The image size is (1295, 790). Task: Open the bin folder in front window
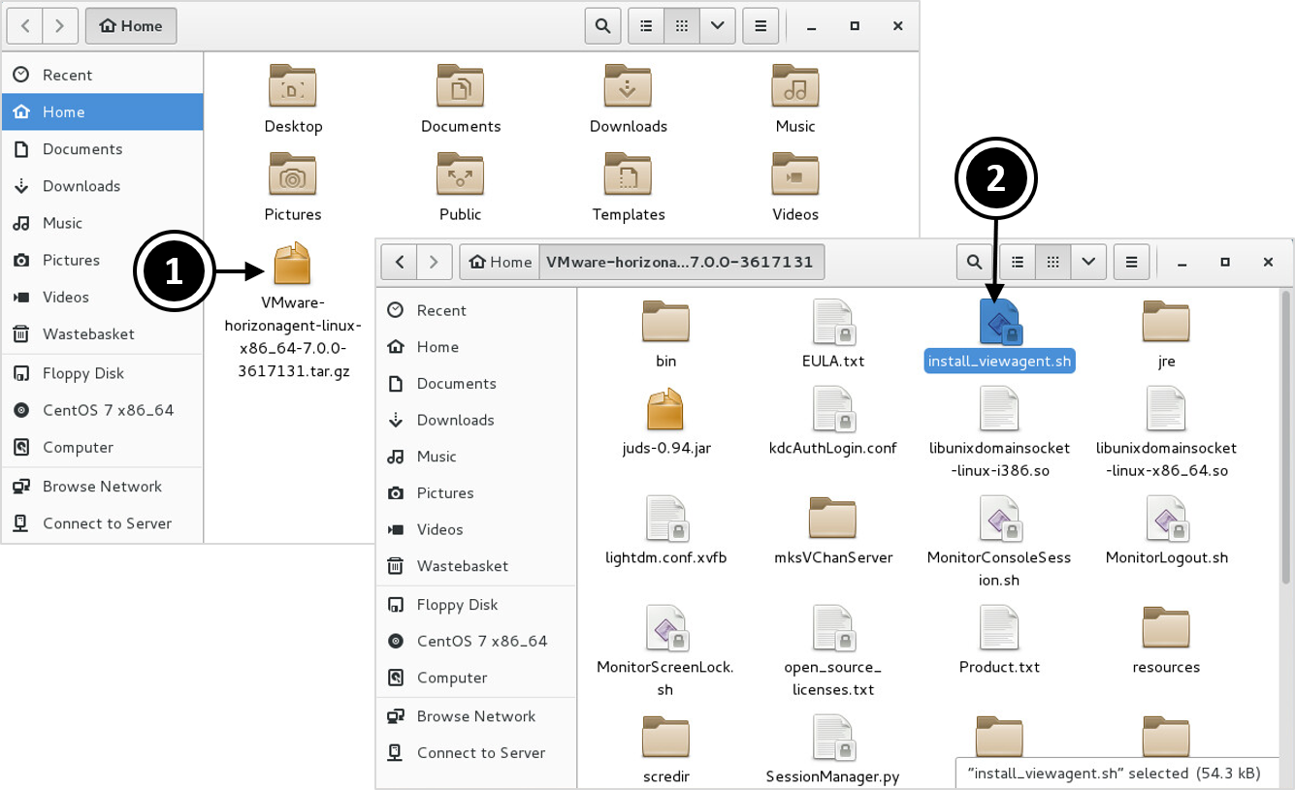[x=665, y=321]
